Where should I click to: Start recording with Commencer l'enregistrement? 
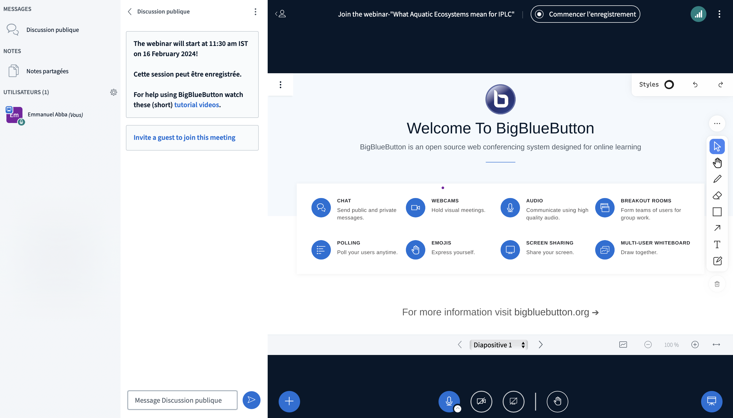pyautogui.click(x=585, y=14)
